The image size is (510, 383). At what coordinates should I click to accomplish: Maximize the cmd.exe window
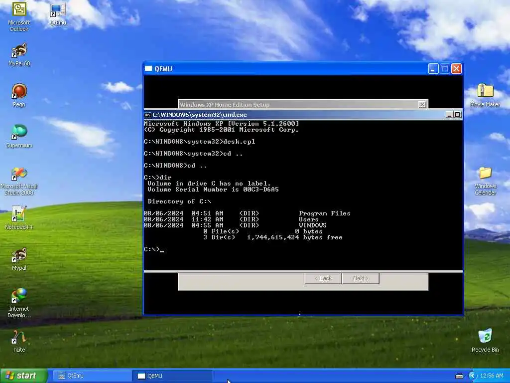(457, 115)
